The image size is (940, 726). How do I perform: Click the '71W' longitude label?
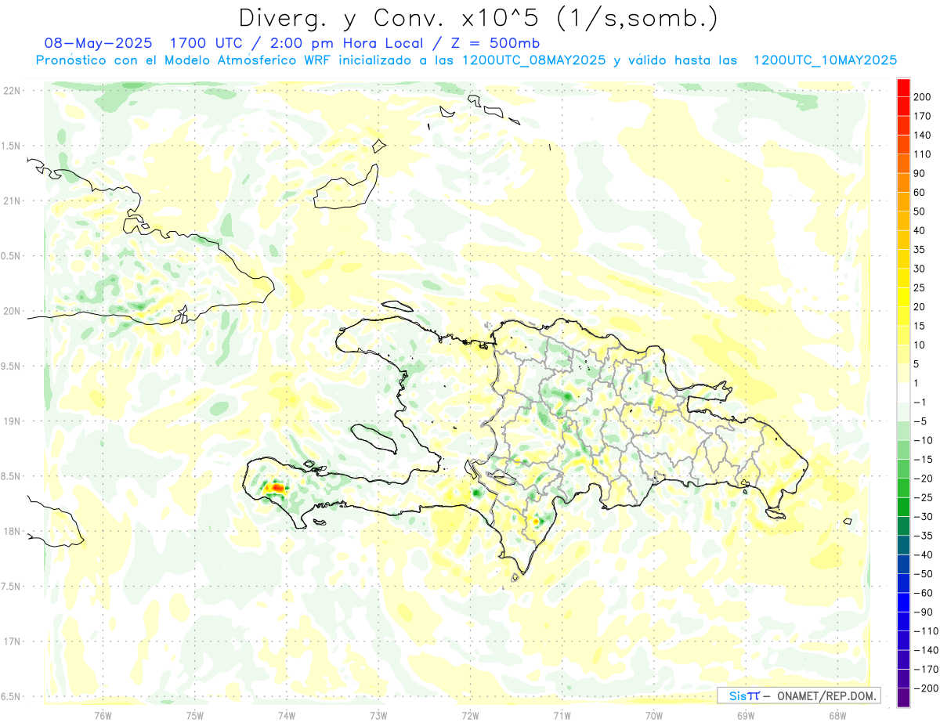coord(562,715)
